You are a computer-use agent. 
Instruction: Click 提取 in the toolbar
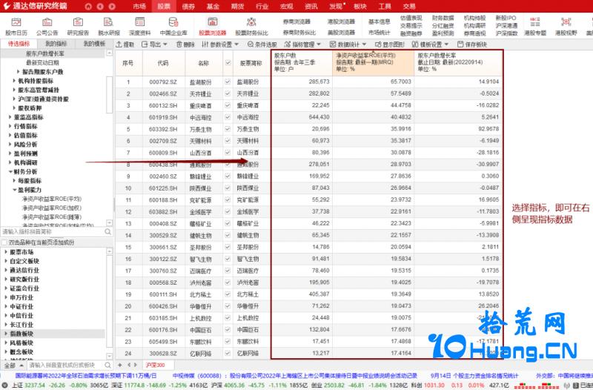point(125,44)
